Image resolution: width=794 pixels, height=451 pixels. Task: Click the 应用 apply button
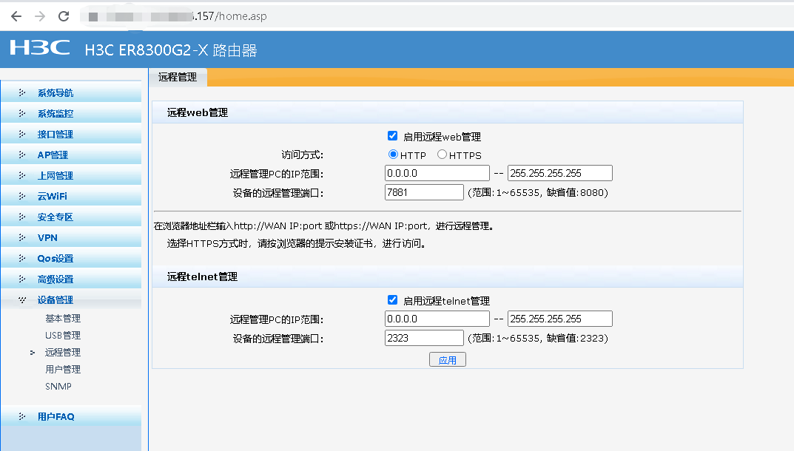pyautogui.click(x=448, y=360)
